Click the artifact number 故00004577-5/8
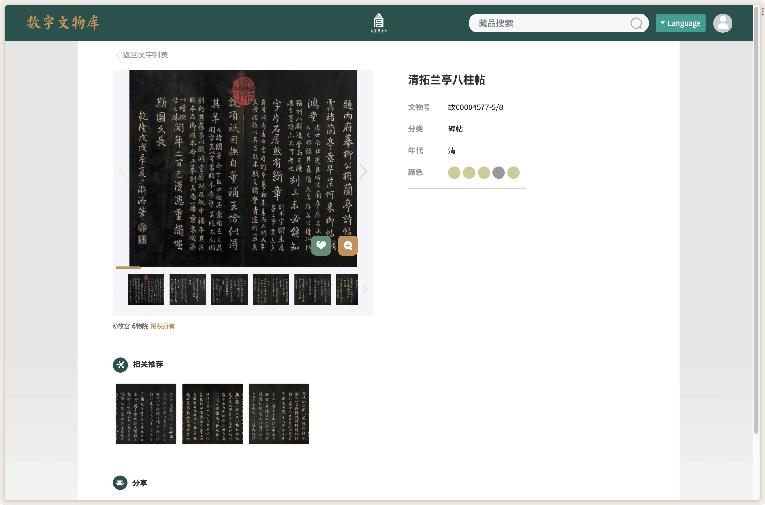 tap(475, 107)
